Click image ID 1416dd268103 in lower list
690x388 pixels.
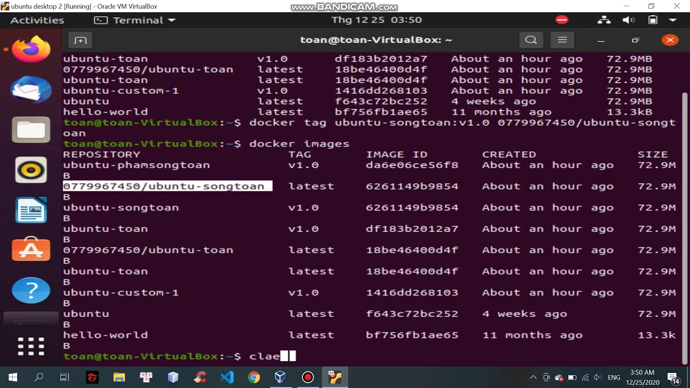tap(412, 292)
